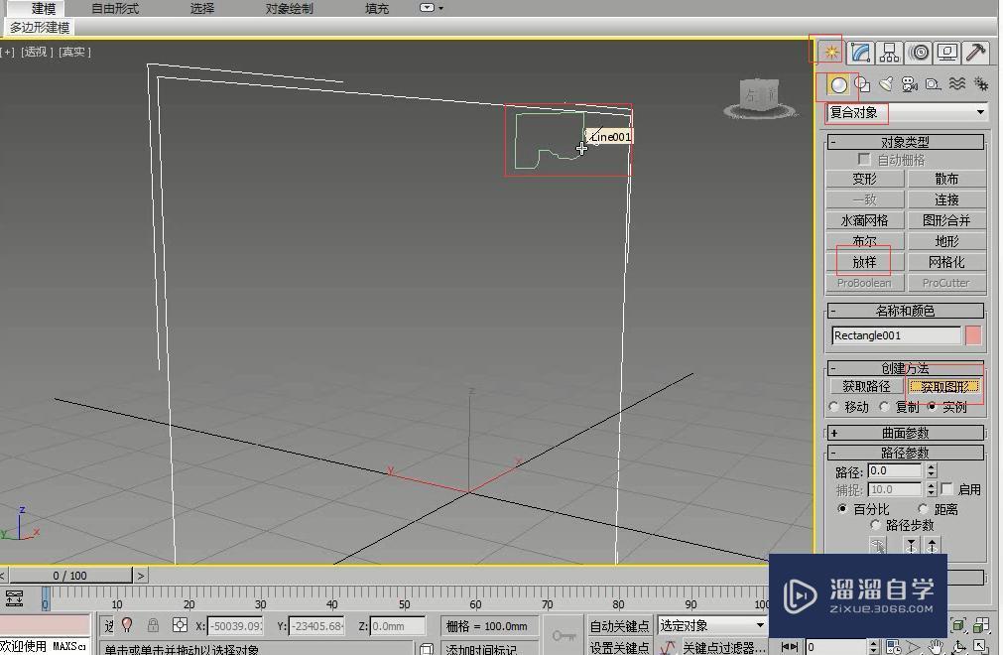
Task: Click the 布尔 boolean button
Action: [x=864, y=242]
